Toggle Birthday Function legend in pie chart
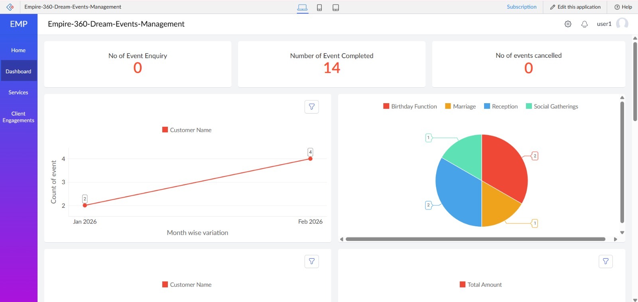Image resolution: width=638 pixels, height=302 pixels. pos(410,106)
